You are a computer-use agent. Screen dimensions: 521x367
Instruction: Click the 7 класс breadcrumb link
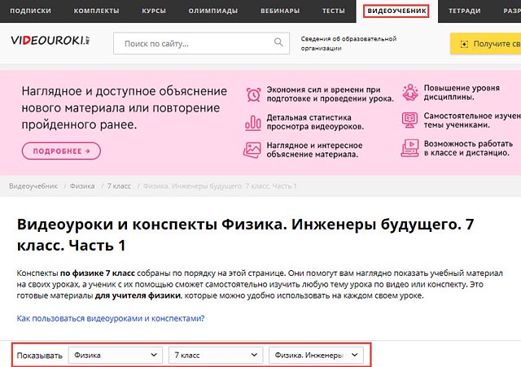(x=119, y=186)
